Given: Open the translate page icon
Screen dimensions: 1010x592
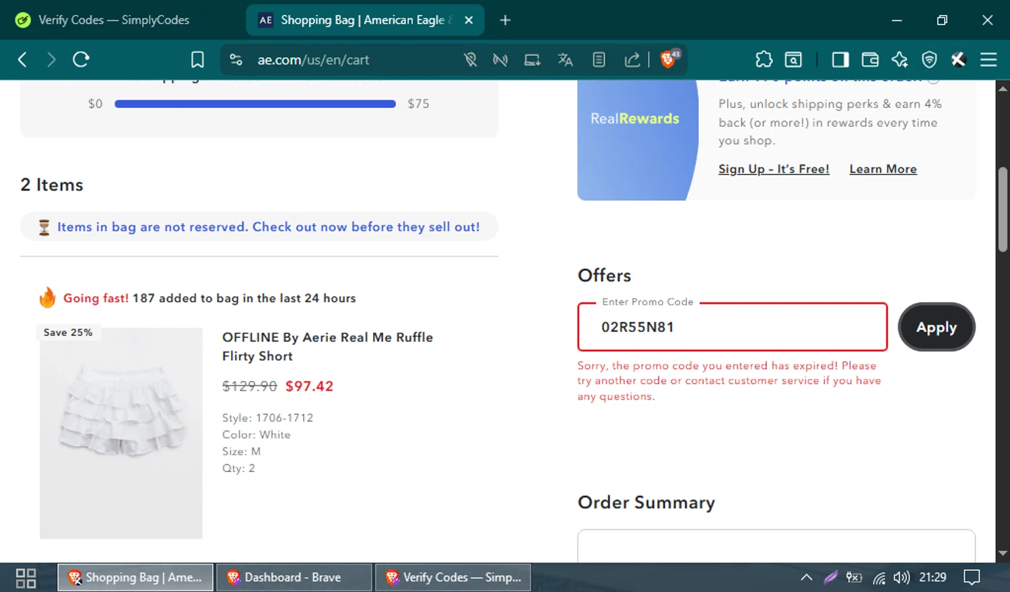Looking at the screenshot, I should coord(566,60).
